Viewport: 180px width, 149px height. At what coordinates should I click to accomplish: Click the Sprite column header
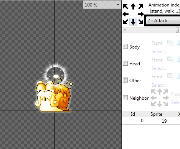click(x=156, y=114)
